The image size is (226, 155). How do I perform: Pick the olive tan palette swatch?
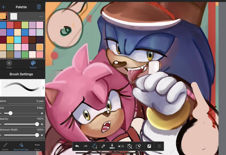10,55
